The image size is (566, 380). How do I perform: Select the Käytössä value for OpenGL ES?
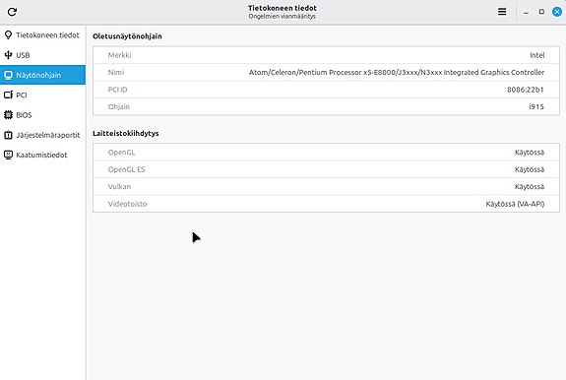tap(530, 169)
